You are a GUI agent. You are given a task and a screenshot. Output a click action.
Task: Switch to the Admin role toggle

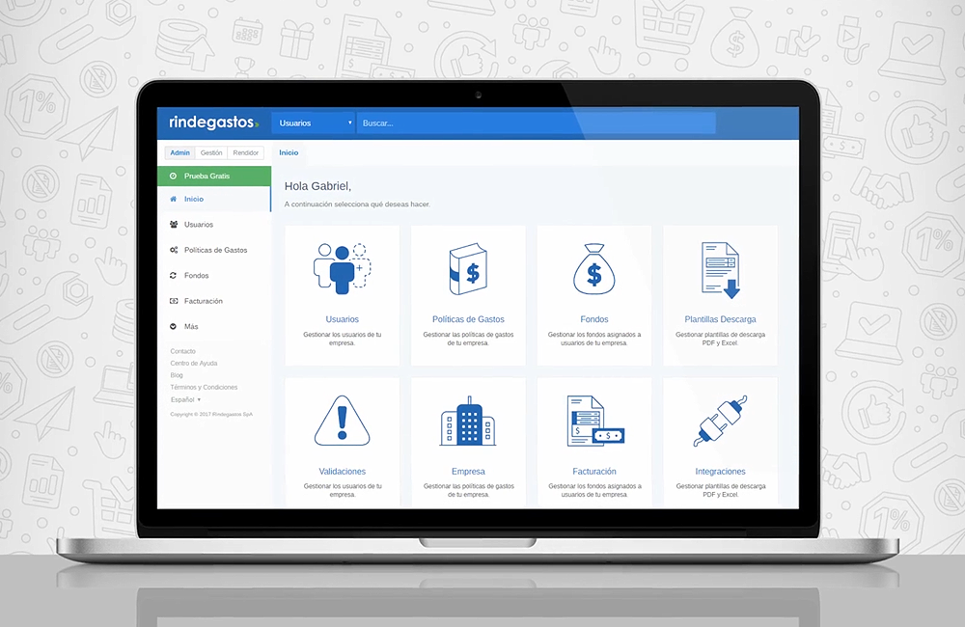[x=179, y=152]
